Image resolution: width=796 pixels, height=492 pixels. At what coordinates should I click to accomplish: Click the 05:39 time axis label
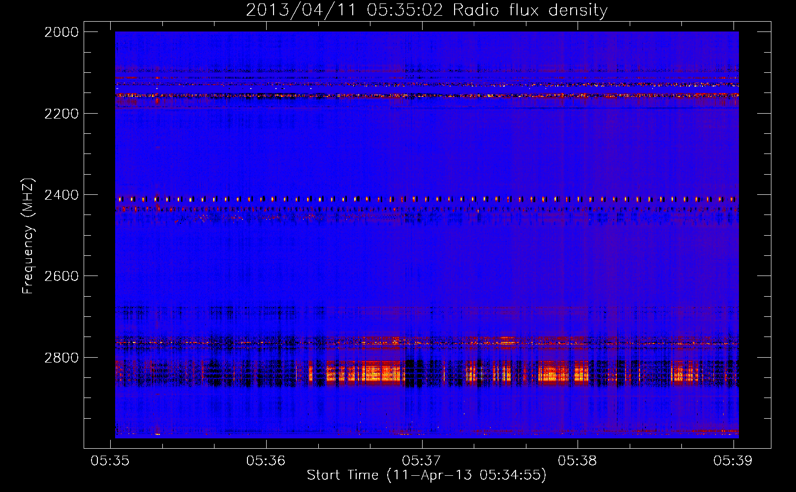pos(733,461)
